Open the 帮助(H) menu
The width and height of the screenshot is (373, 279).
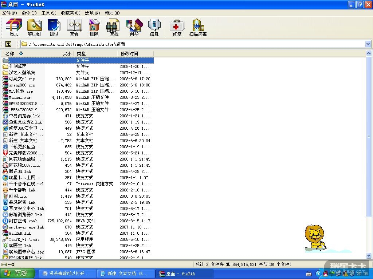pyautogui.click(x=112, y=13)
